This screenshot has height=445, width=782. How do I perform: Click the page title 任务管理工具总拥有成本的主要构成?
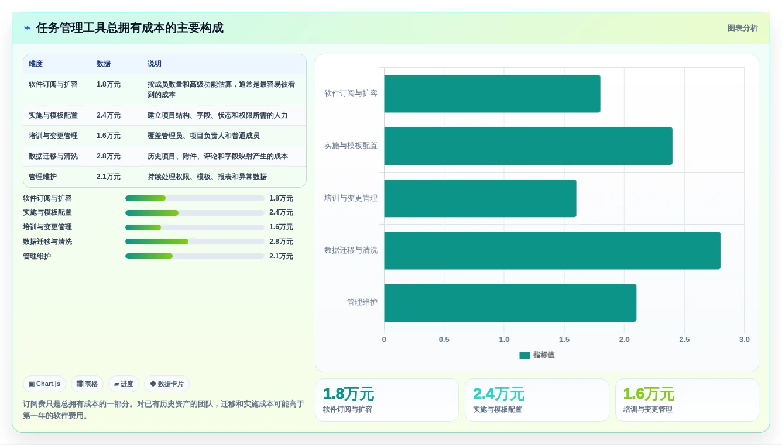[130, 28]
